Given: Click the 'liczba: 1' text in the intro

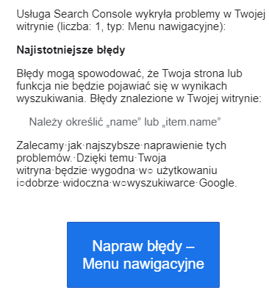Looking at the screenshot, I should [x=79, y=26].
